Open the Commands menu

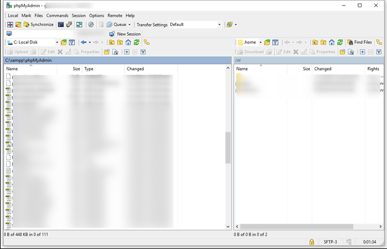57,16
